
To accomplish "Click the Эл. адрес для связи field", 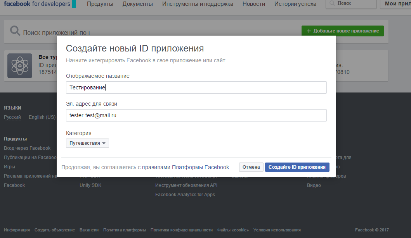I will (x=196, y=115).
